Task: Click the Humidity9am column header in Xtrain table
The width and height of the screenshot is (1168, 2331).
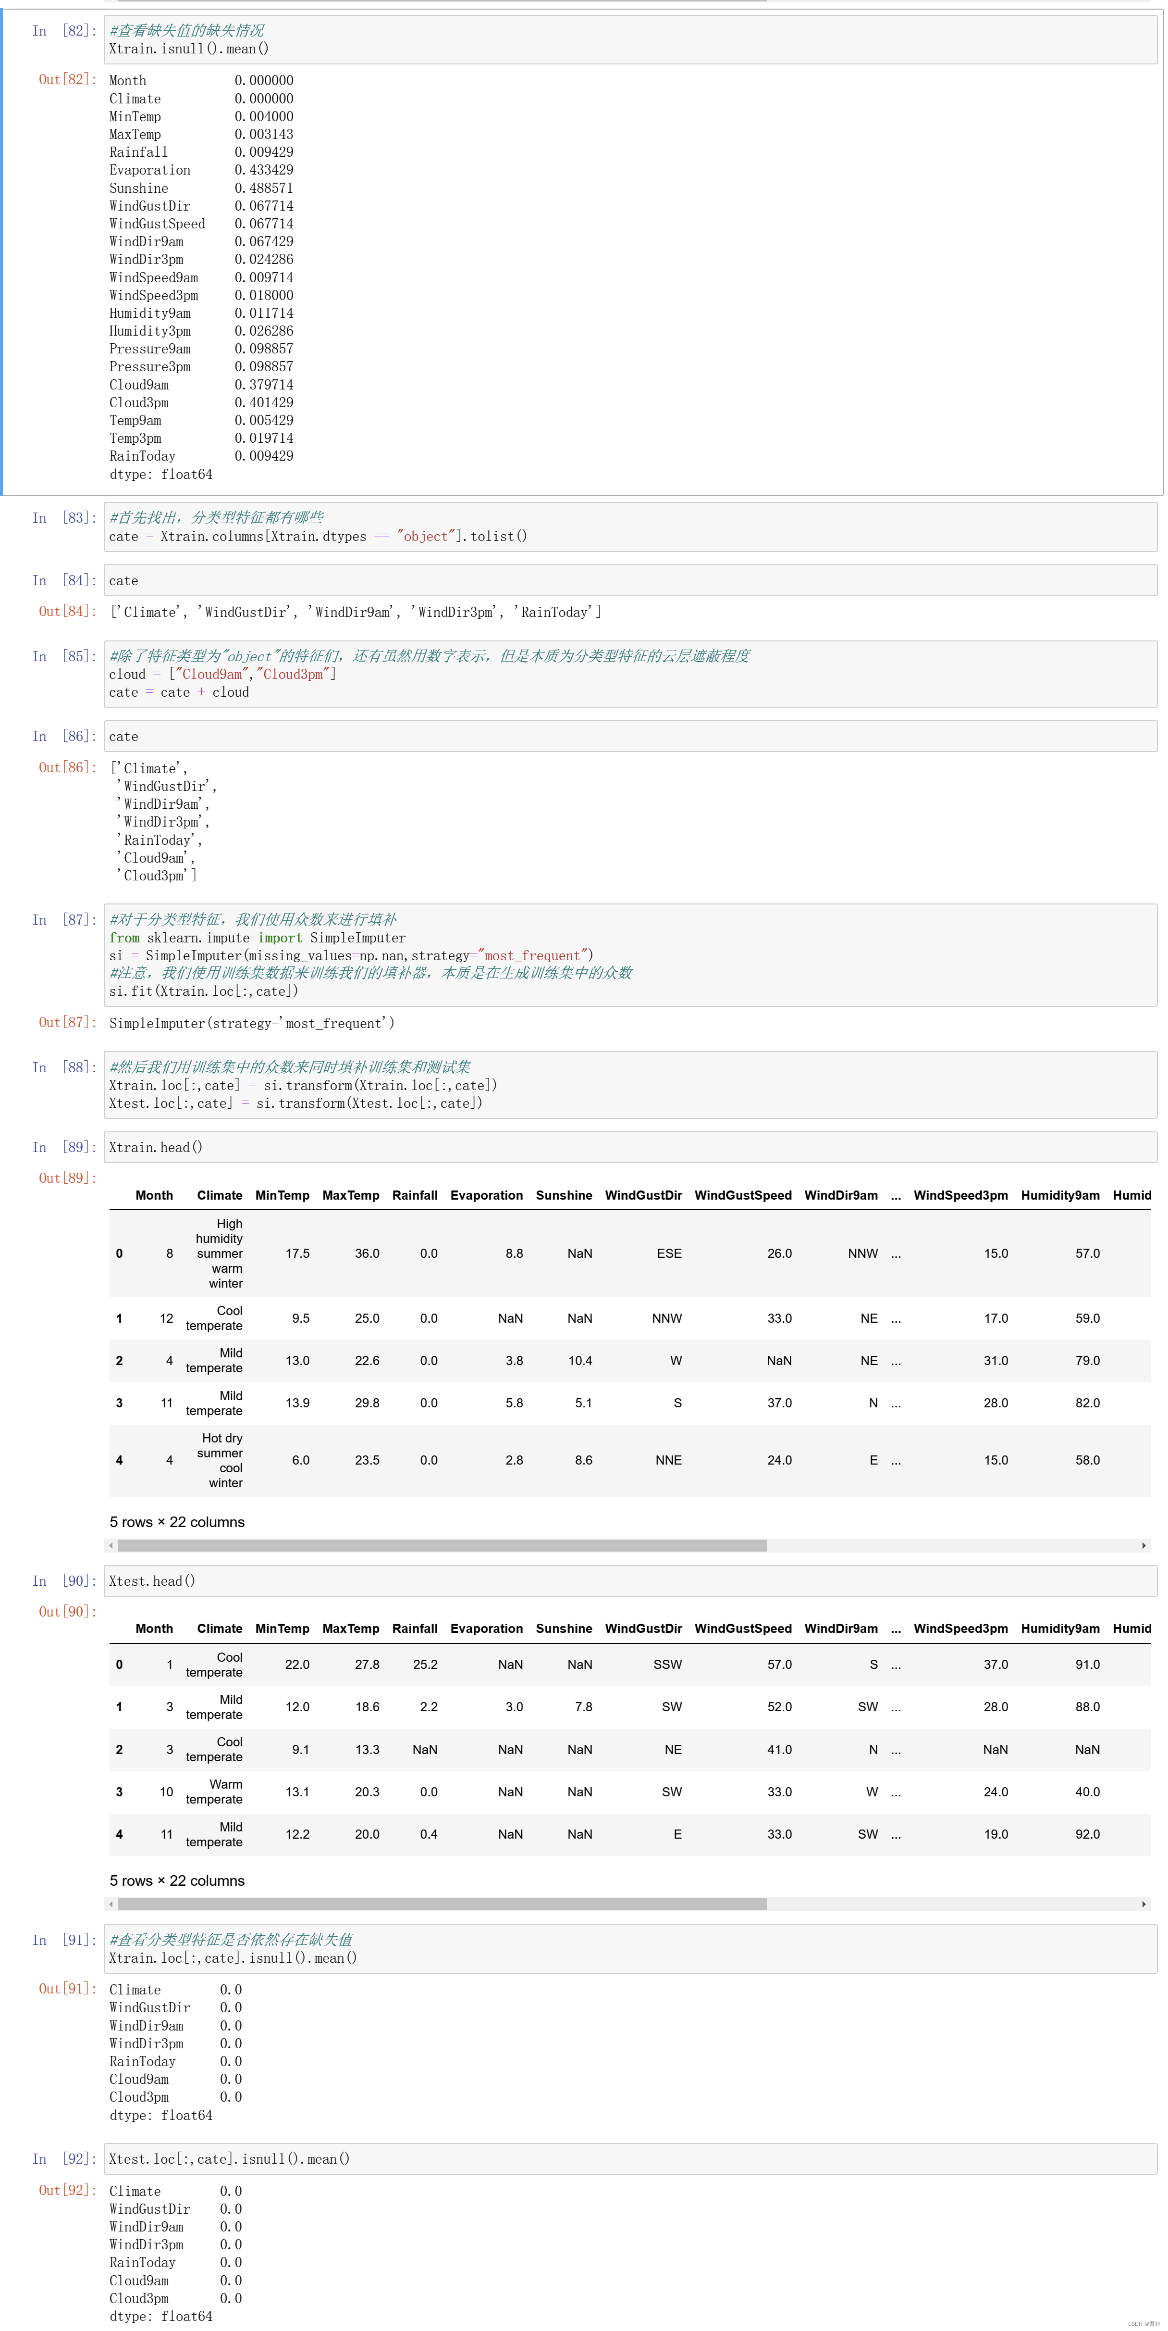Action: click(x=1060, y=1195)
